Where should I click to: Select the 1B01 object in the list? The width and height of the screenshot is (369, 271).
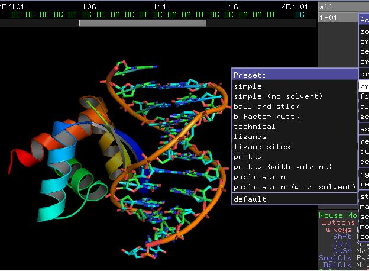coord(338,18)
